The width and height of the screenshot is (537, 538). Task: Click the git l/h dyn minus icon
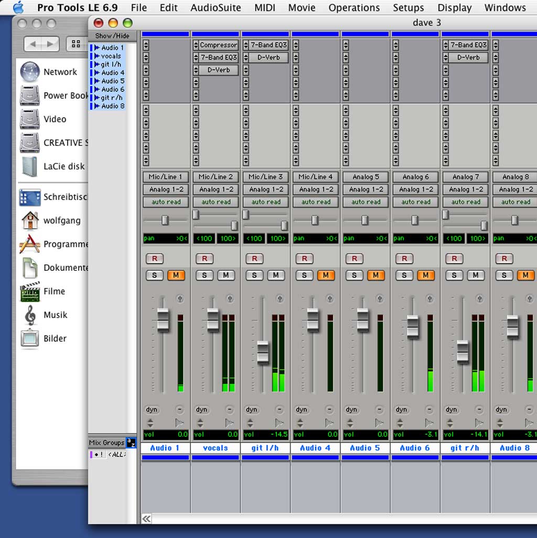280,409
